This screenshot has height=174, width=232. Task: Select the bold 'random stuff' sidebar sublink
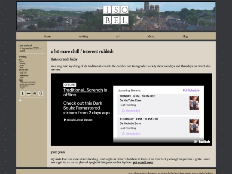pos(24,76)
